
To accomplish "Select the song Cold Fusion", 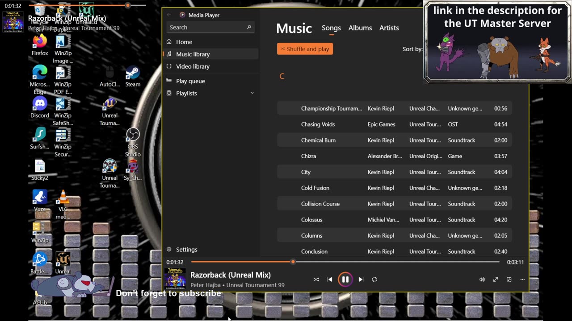I will pos(395,188).
